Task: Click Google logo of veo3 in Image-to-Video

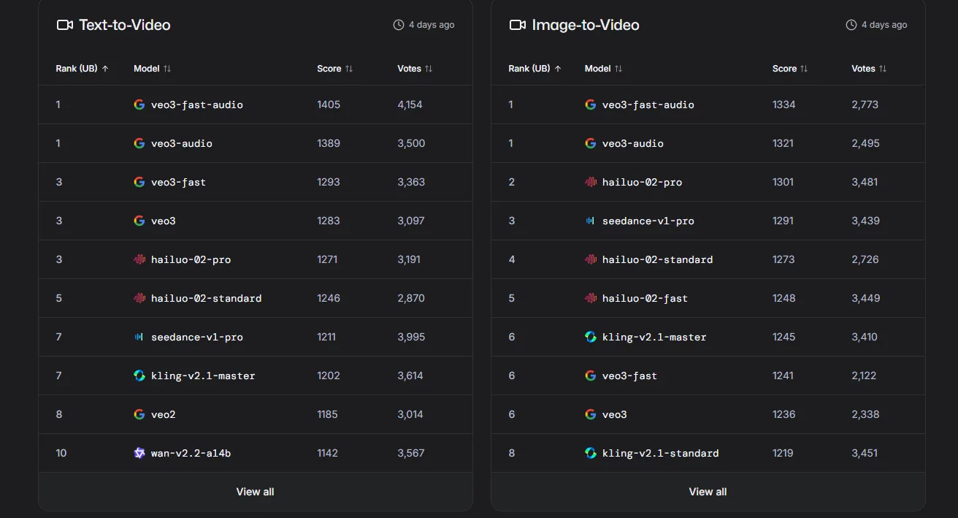Action: point(591,414)
